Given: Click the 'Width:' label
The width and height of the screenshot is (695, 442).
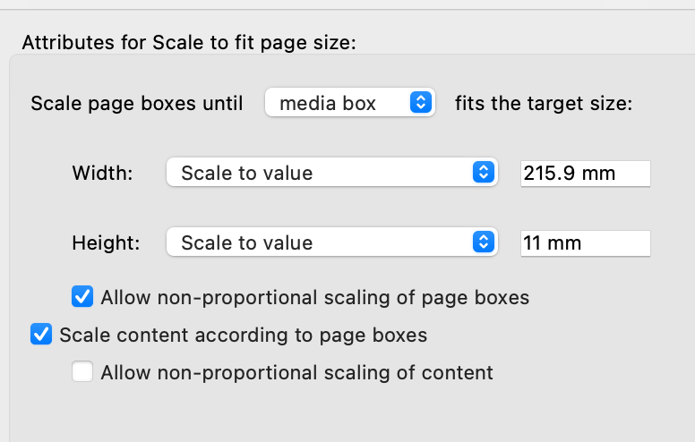Looking at the screenshot, I should pyautogui.click(x=102, y=173).
